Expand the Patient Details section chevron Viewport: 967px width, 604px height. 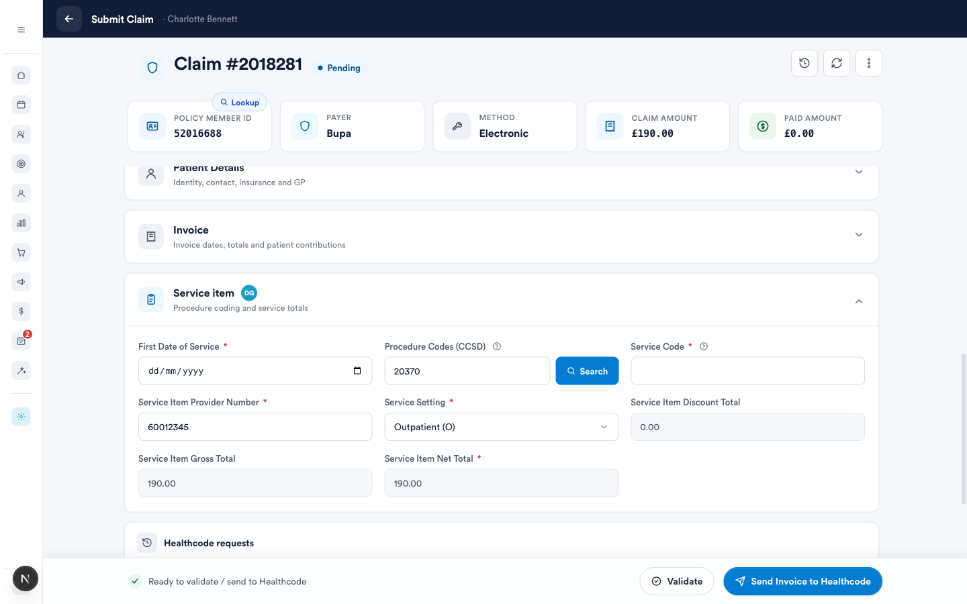(x=859, y=172)
